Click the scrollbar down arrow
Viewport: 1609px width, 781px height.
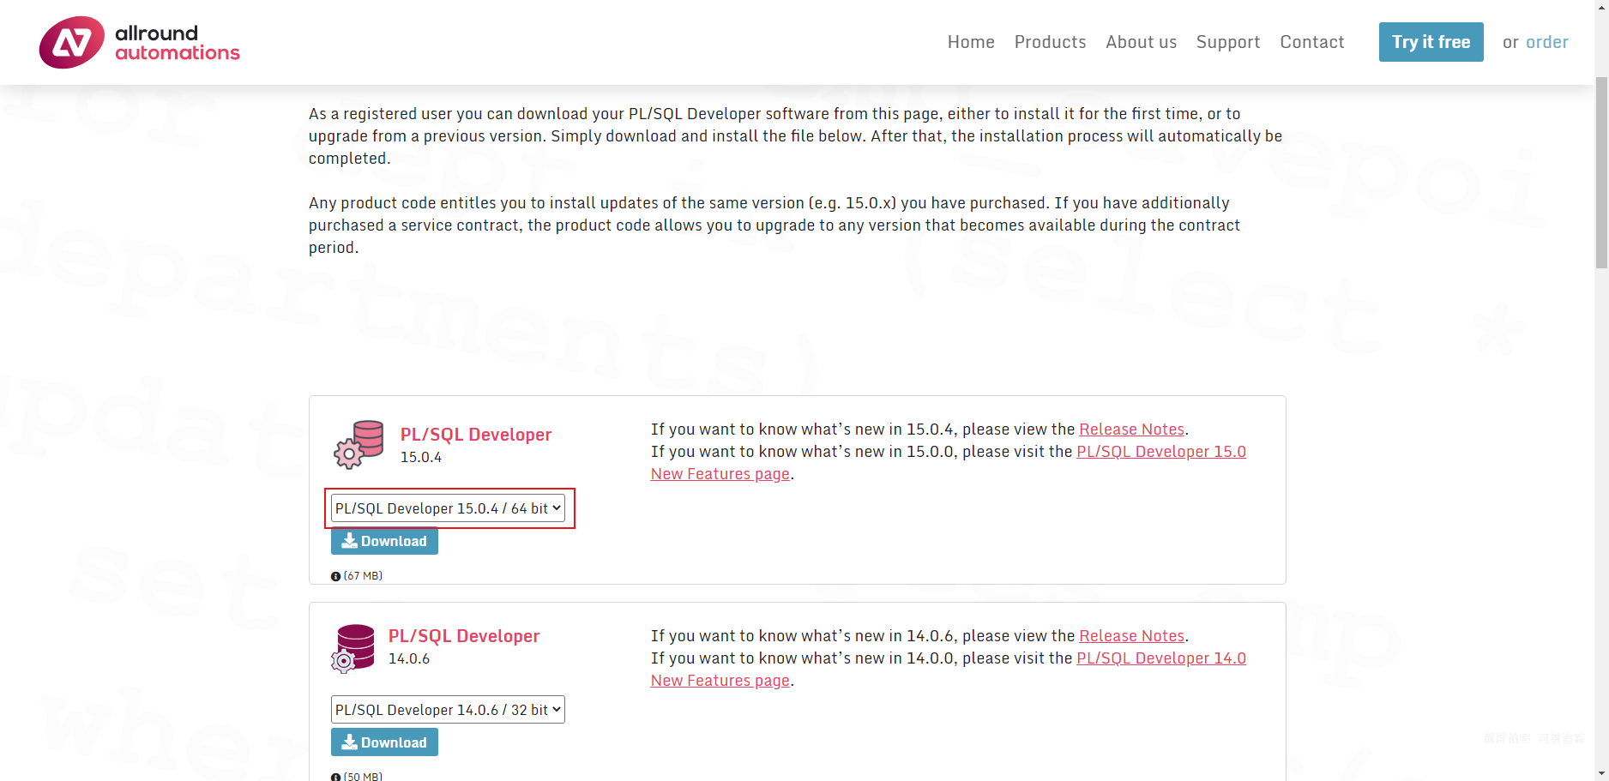[x=1601, y=774]
